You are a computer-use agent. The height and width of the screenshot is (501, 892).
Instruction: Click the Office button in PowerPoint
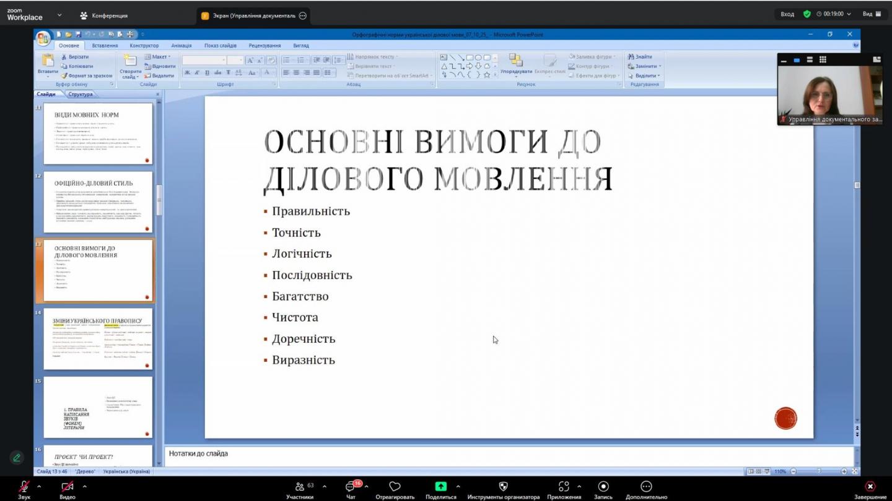pos(43,38)
